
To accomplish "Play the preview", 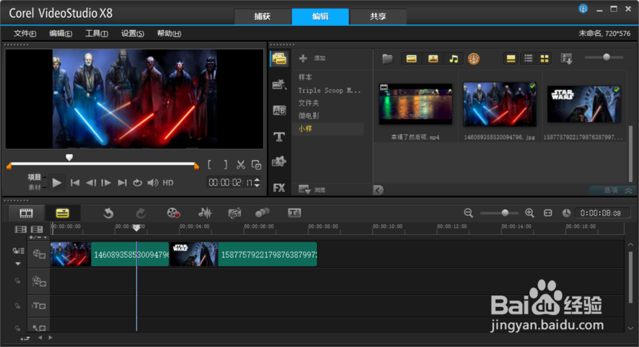I will click(57, 183).
